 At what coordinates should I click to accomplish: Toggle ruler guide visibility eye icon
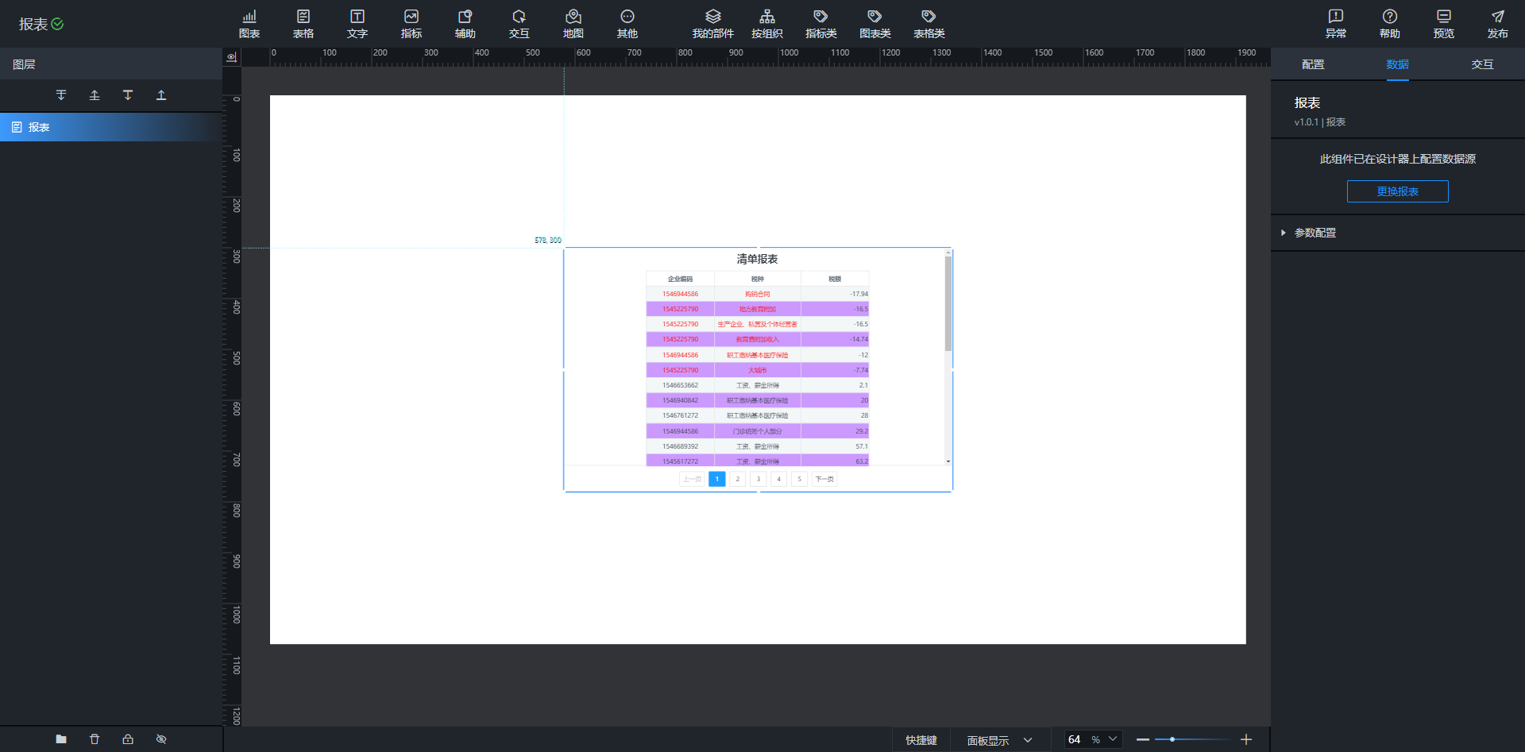click(232, 57)
